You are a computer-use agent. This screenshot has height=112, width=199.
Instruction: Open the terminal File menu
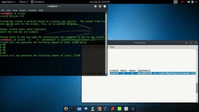pyautogui.click(x=3, y=10)
